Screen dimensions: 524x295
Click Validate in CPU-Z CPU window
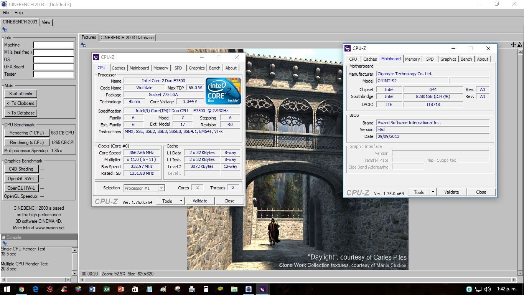(x=200, y=201)
